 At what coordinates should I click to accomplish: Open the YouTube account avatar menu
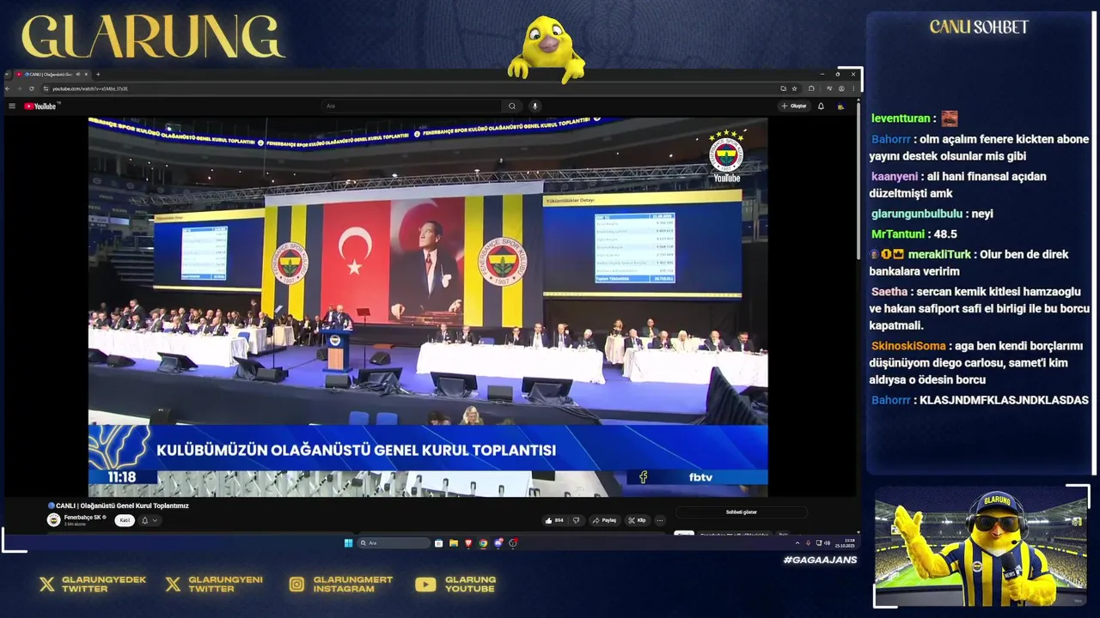click(840, 106)
